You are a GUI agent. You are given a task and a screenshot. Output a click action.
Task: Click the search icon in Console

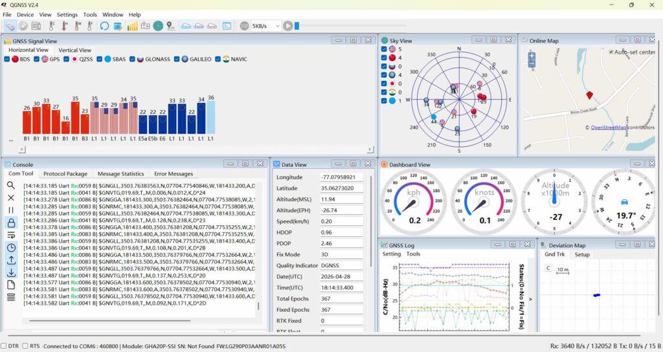(x=11, y=185)
